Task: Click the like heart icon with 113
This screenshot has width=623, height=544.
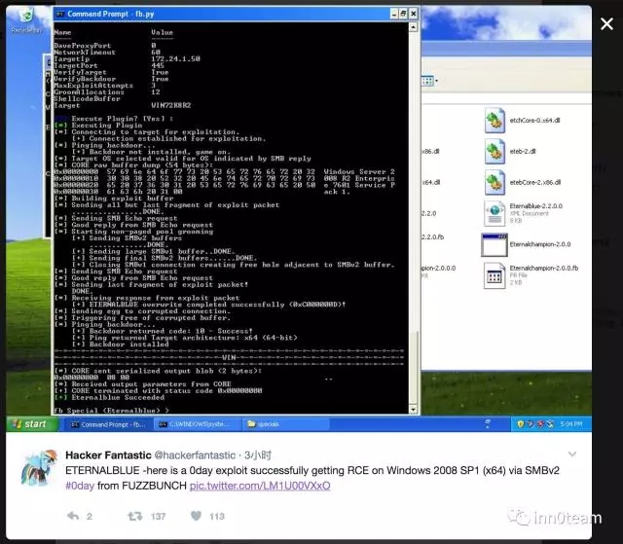Action: [196, 516]
